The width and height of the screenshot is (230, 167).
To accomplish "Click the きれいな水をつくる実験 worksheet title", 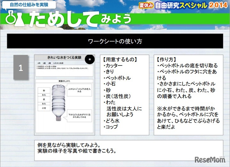I will click(x=64, y=57).
